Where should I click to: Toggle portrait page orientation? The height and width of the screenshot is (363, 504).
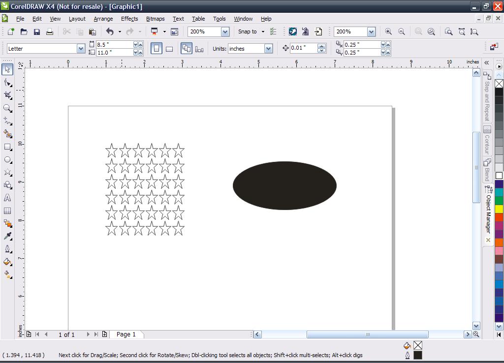click(157, 49)
